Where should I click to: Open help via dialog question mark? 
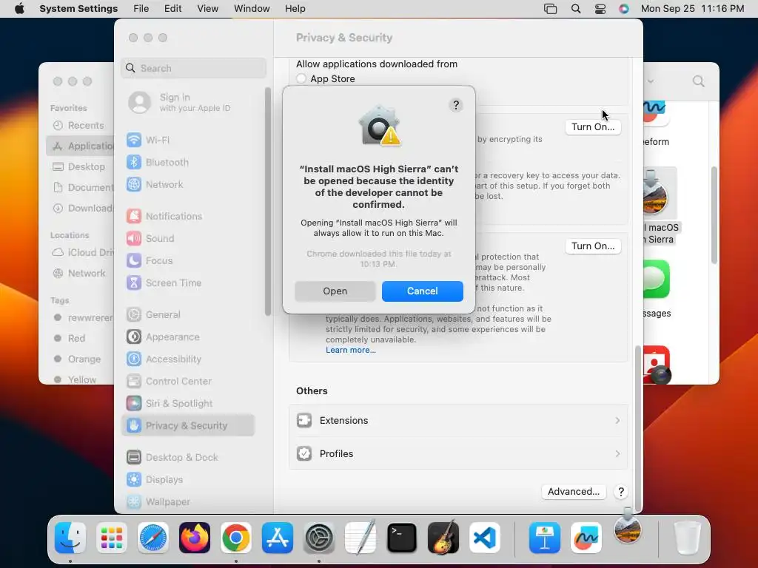click(x=455, y=105)
